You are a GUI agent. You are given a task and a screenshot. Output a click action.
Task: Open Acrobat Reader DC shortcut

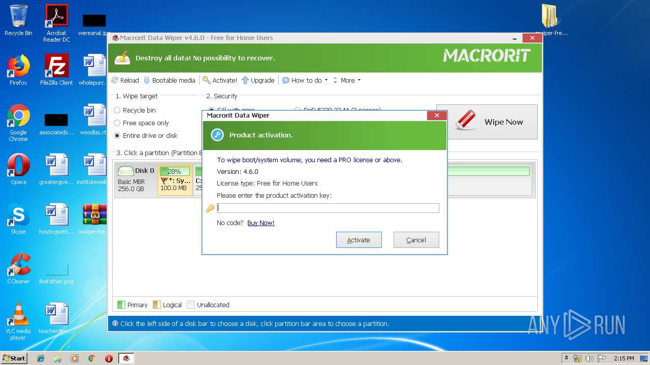click(x=56, y=23)
